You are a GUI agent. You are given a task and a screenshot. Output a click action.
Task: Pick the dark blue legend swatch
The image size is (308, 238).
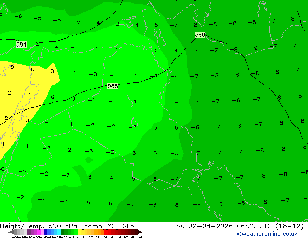click(46, 232)
